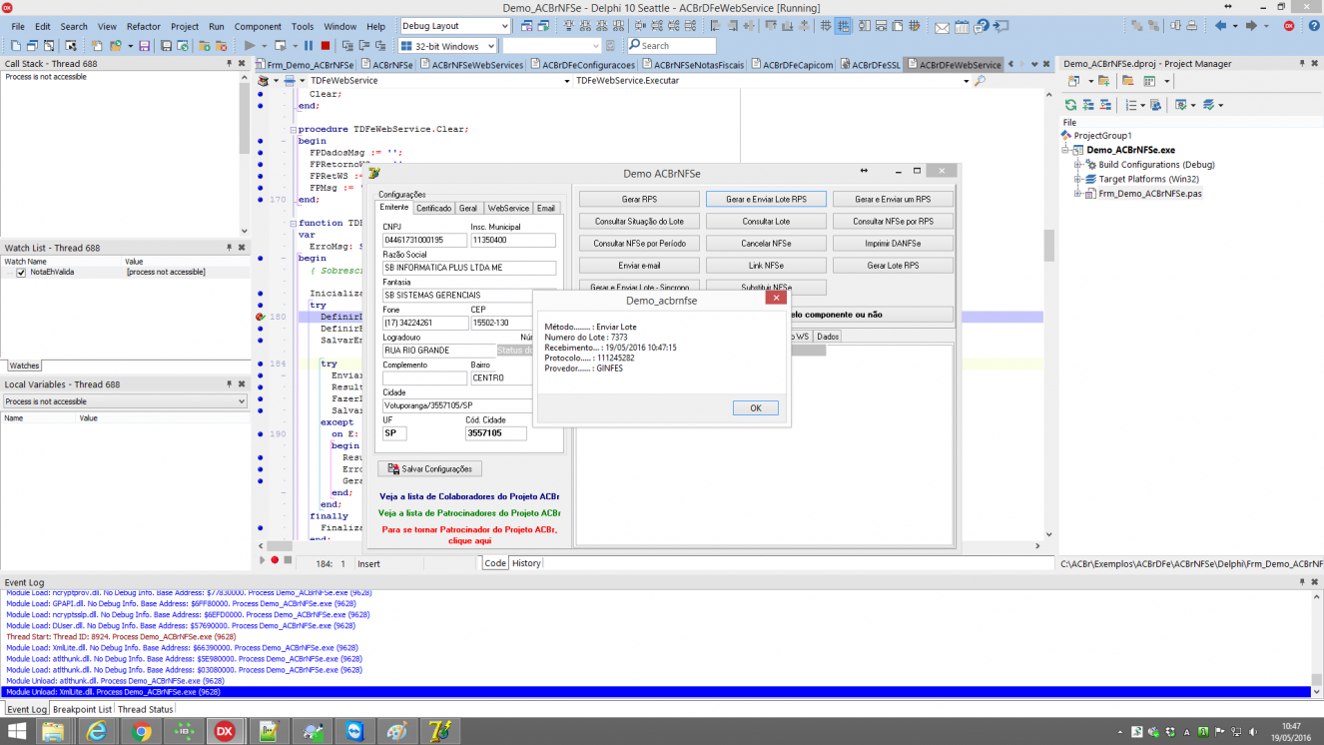The image size is (1324, 745).
Task: Click the Razão Social input field
Action: point(469,268)
